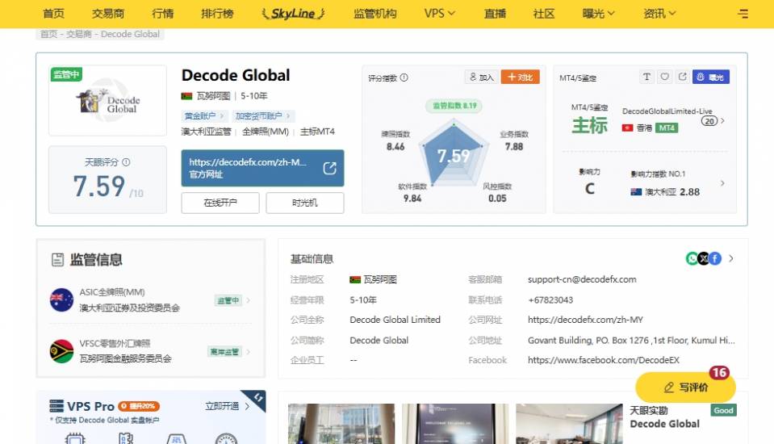Image resolution: width=774 pixels, height=444 pixels.
Task: Click the SkyLine logo in navigation
Action: pyautogui.click(x=293, y=14)
